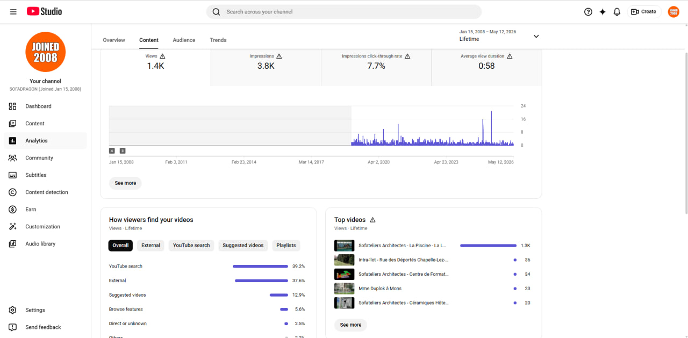Click the Dashboard sidebar icon
This screenshot has height=338, width=688.
(x=13, y=106)
